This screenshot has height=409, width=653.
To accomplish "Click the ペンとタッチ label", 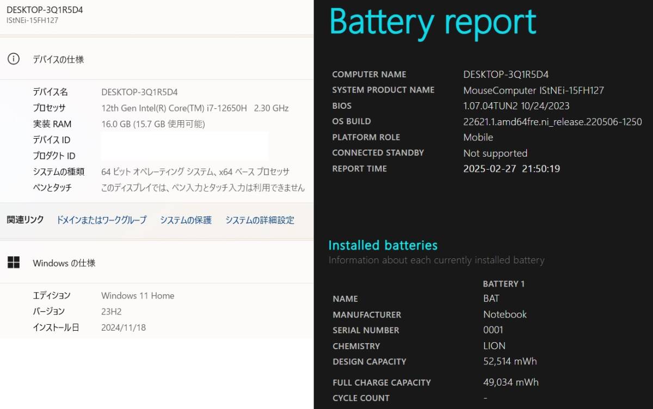I will click(52, 188).
